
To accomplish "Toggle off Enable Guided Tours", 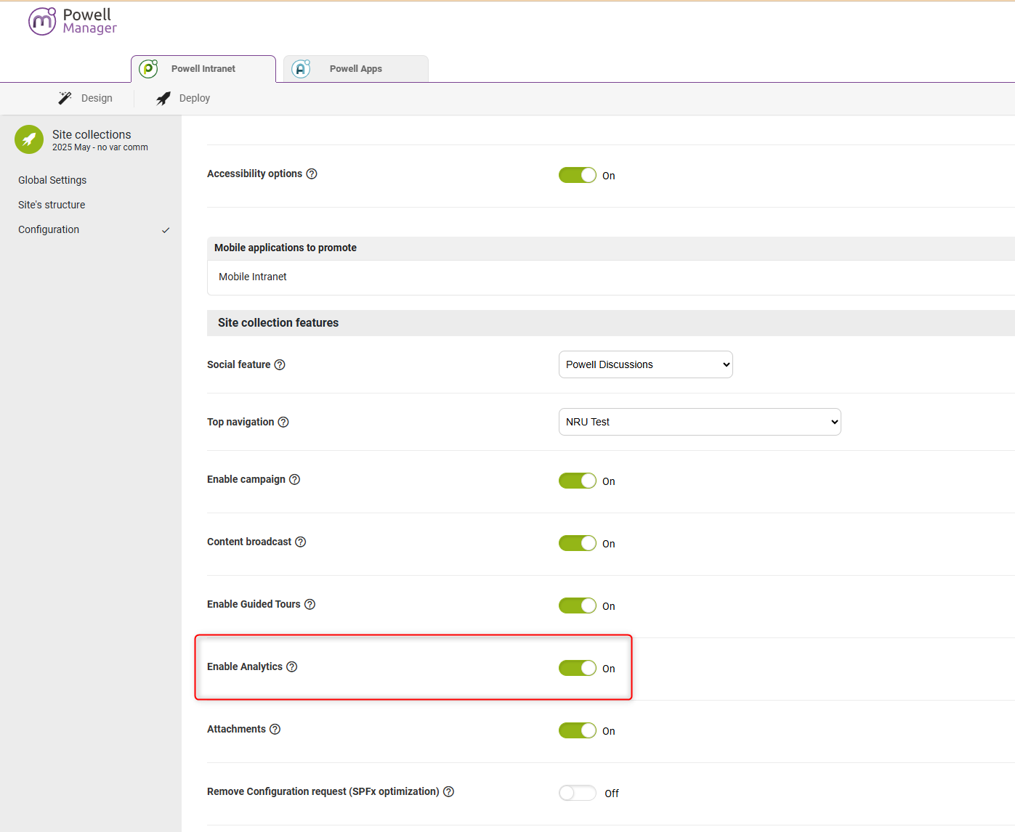I will pos(577,605).
